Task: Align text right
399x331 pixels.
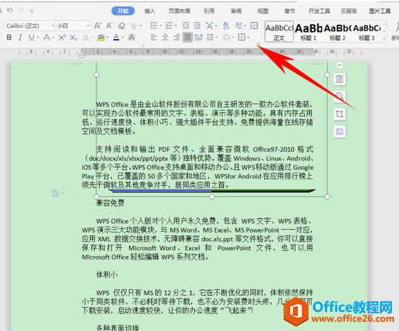Action: coord(176,38)
